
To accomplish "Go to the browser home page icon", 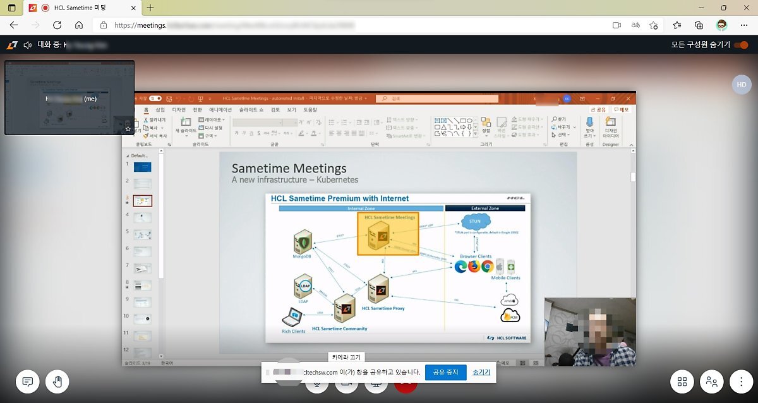I will click(x=79, y=25).
